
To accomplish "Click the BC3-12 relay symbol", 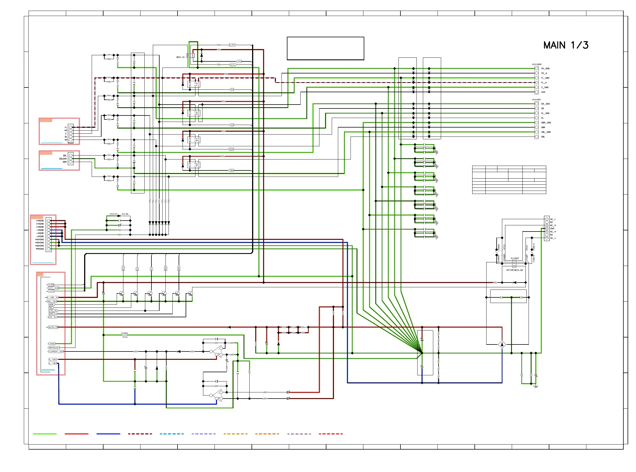I will pos(191,55).
